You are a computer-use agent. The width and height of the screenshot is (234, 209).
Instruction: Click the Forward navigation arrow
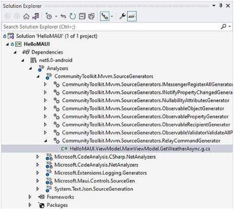tap(17, 16)
